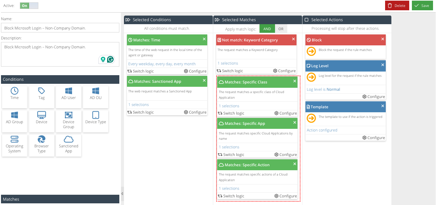Edit the rule Name field
The image size is (436, 205).
point(60,28)
